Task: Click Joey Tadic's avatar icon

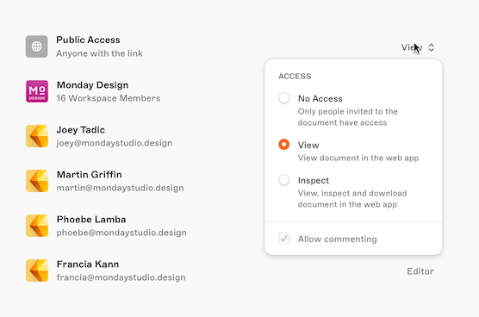Action: [37, 136]
